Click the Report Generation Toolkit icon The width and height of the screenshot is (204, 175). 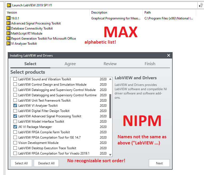click(8, 38)
